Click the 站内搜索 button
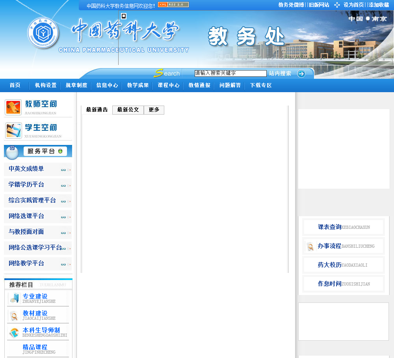The height and width of the screenshot is (358, 394). point(280,73)
